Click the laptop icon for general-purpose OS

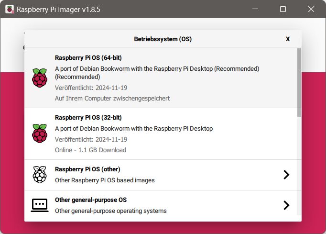[40, 205]
